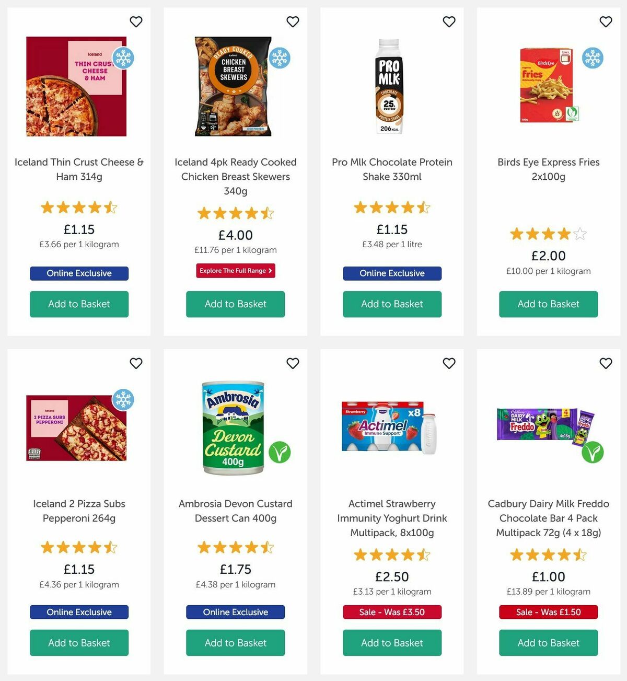
Task: Add Birds Eye Express Fries to favourites
Action: (606, 21)
